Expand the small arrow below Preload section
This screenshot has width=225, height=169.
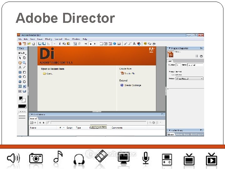point(168,89)
